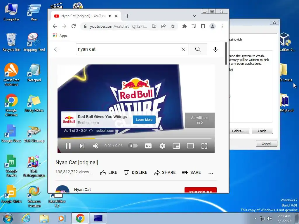This screenshot has height=224, width=299.
Task: Open Chrome media controls icon
Action: (194, 26)
